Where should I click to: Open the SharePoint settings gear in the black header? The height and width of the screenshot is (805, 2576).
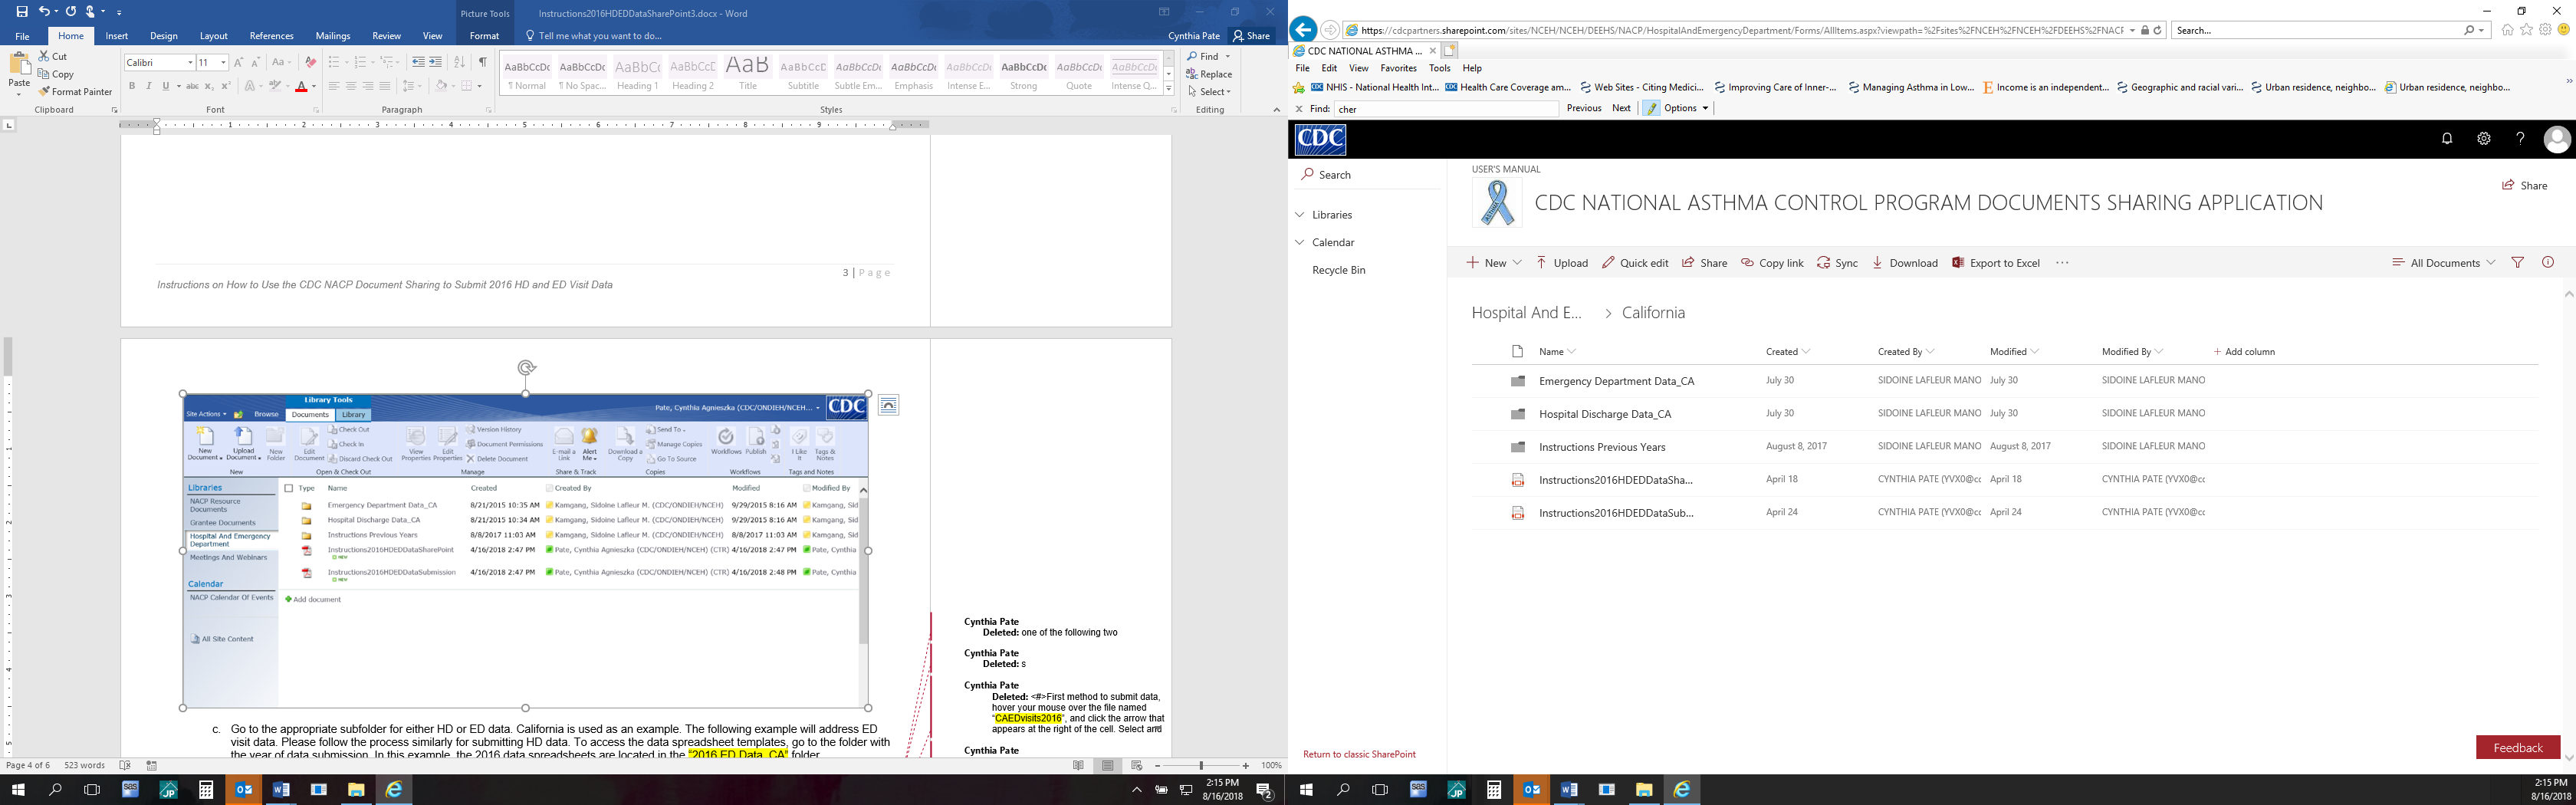click(x=2484, y=139)
